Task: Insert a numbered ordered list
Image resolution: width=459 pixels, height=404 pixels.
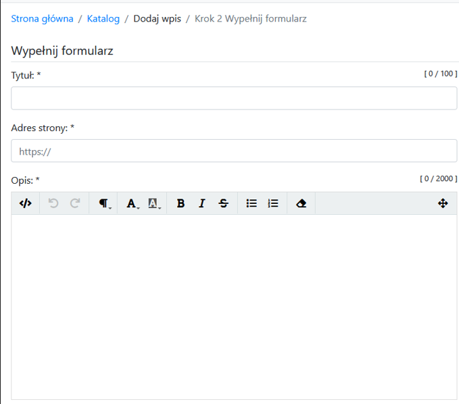Action: 273,203
